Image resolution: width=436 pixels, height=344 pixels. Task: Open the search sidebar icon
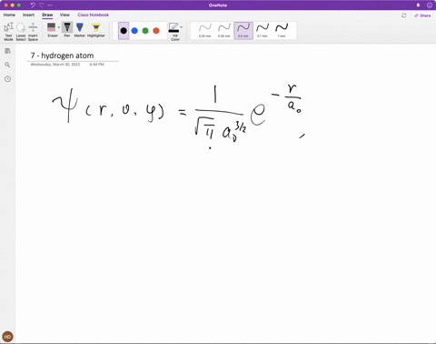7,65
